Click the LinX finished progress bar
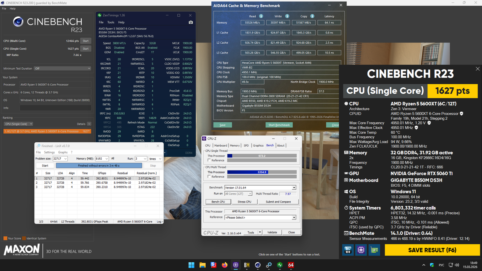 pyautogui.click(x=99, y=166)
